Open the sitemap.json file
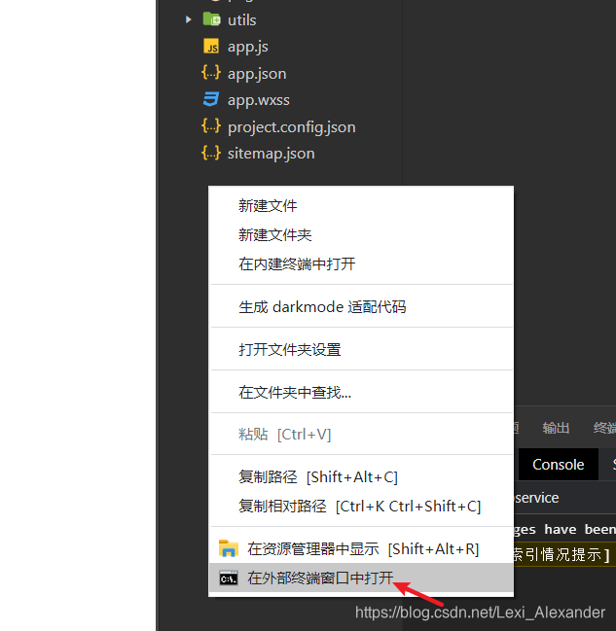 272,155
